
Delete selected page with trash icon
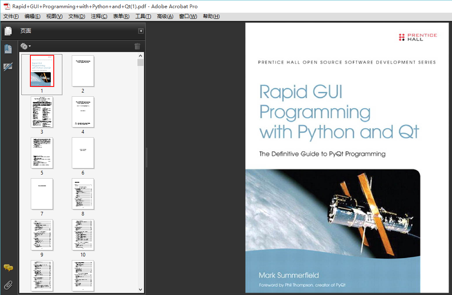(137, 46)
